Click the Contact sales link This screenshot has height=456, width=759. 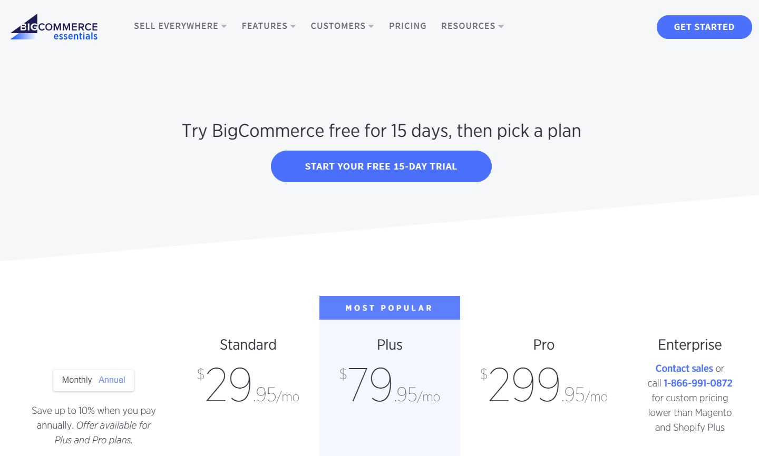pos(684,368)
